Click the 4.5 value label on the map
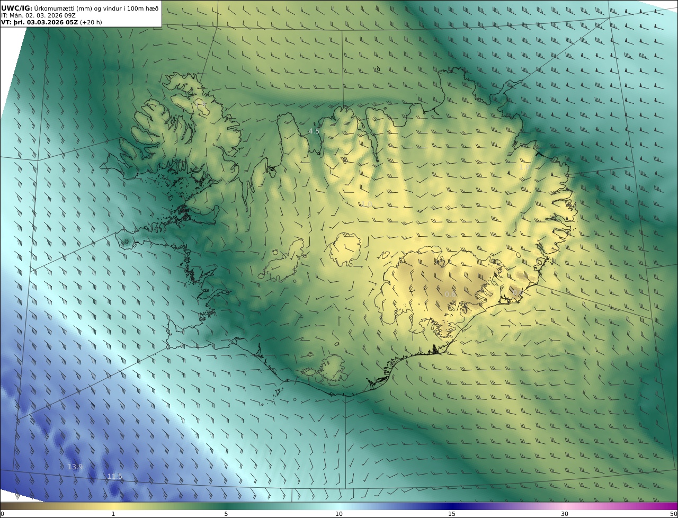Viewport: 678px width, 518px height. [x=314, y=131]
